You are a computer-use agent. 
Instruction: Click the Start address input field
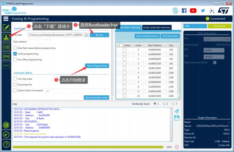39,42
